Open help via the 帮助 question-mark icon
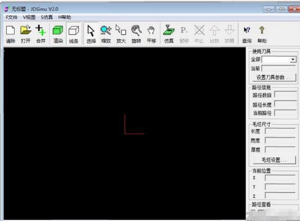The height and width of the screenshot is (221, 300). pyautogui.click(x=262, y=34)
